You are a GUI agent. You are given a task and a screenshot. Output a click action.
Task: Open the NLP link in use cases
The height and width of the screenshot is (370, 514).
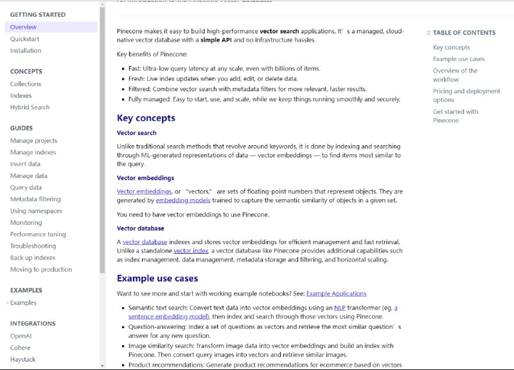click(339, 308)
